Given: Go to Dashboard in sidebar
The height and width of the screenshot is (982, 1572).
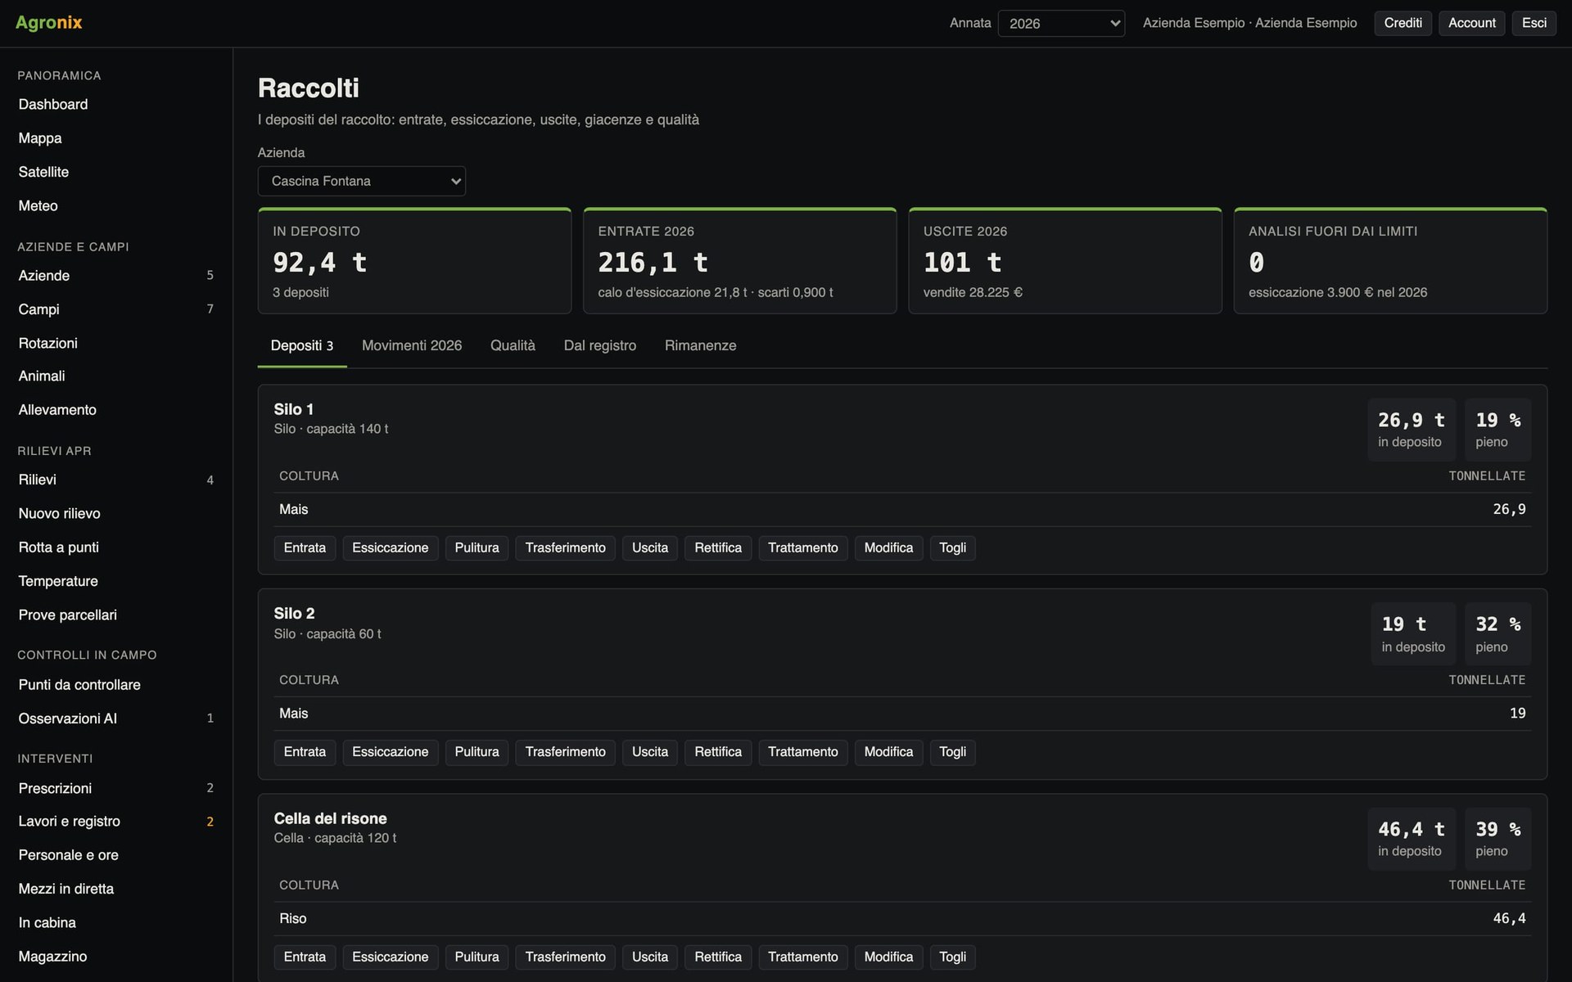Looking at the screenshot, I should [x=116, y=105].
